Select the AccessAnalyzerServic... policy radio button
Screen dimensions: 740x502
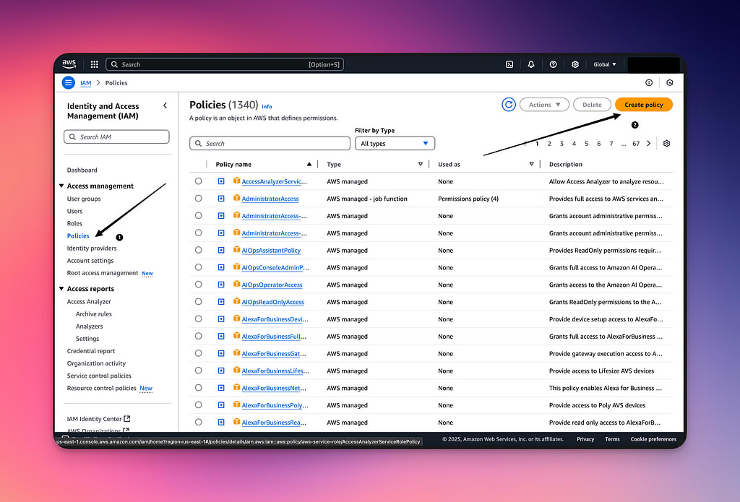[198, 181]
